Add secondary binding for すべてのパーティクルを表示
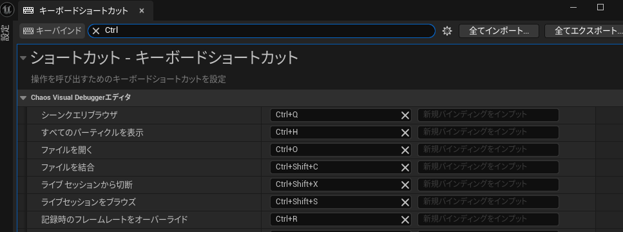 (x=488, y=132)
